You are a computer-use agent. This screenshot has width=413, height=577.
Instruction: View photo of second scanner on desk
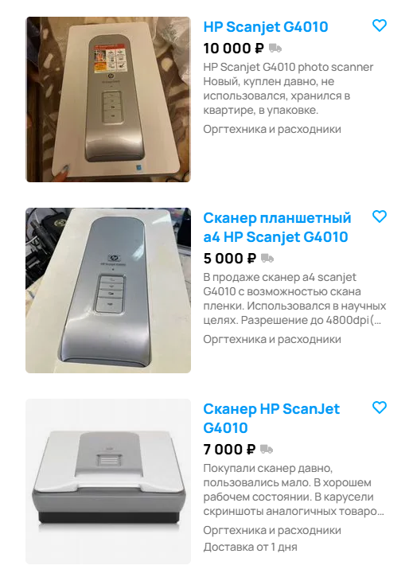coord(108,290)
